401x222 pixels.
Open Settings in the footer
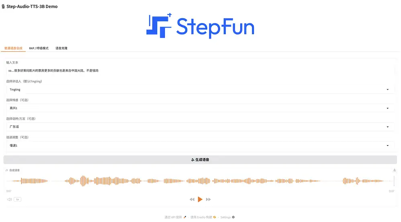click(x=227, y=217)
